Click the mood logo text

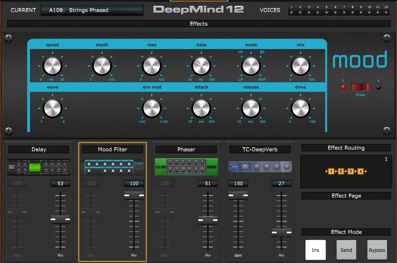point(360,59)
